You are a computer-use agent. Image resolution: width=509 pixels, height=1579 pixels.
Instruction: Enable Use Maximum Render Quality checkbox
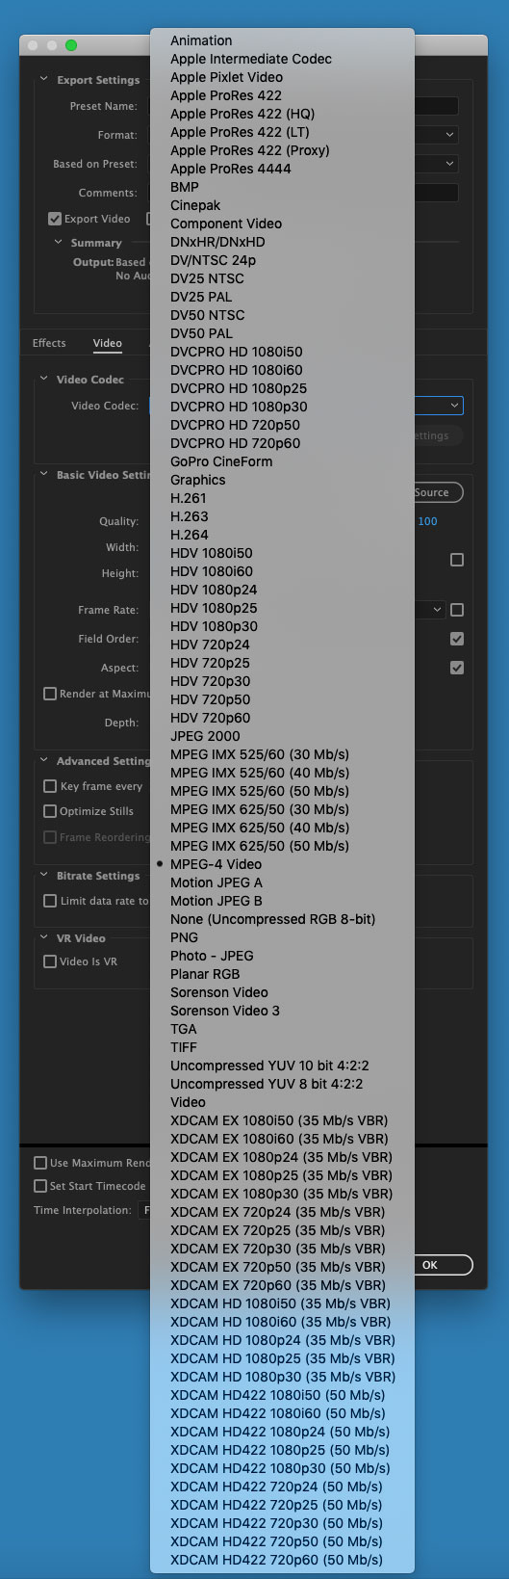(x=40, y=1163)
